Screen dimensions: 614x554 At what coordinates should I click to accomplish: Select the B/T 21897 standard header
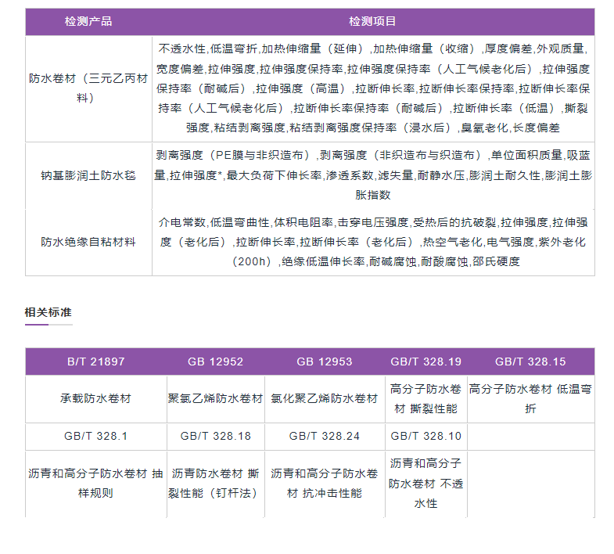tap(95, 362)
